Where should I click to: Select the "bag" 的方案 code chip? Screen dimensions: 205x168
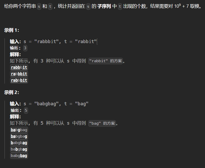click(x=102, y=123)
